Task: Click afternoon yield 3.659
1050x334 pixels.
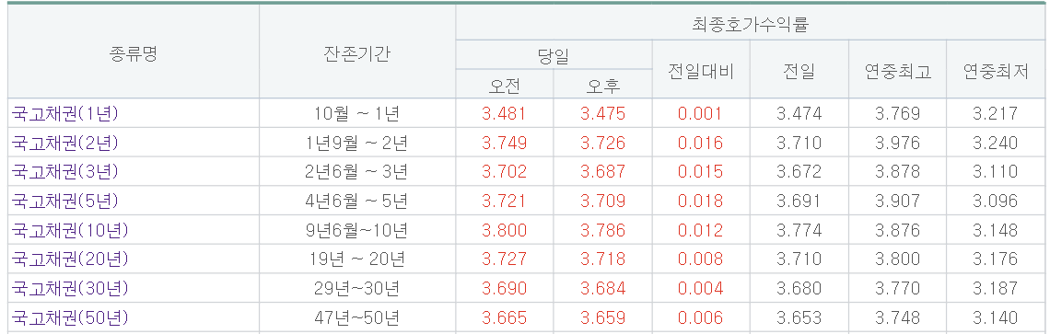Action: click(x=602, y=317)
